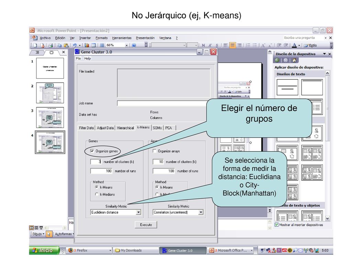Click the Print icon in PowerPoint toolbar
This screenshot has width=352, height=264.
[51, 45]
